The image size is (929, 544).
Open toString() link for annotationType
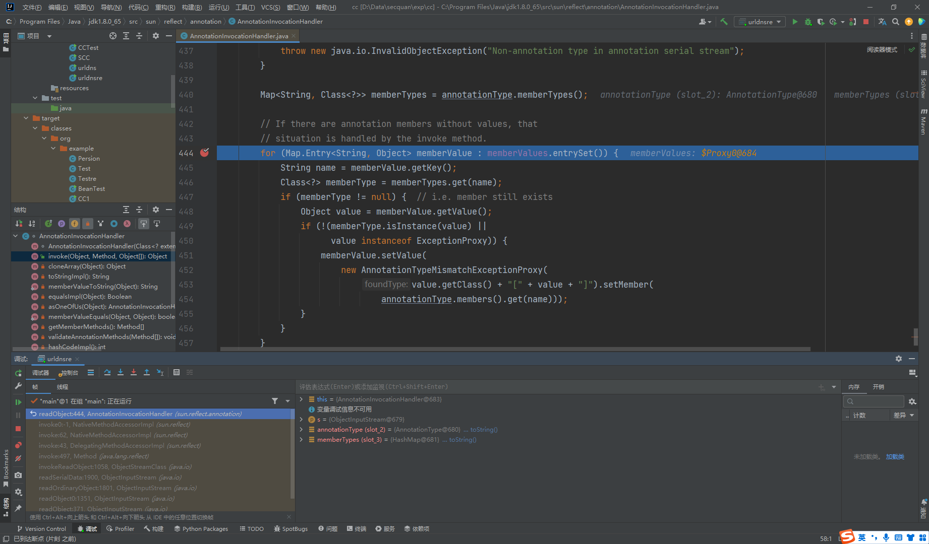coord(484,429)
